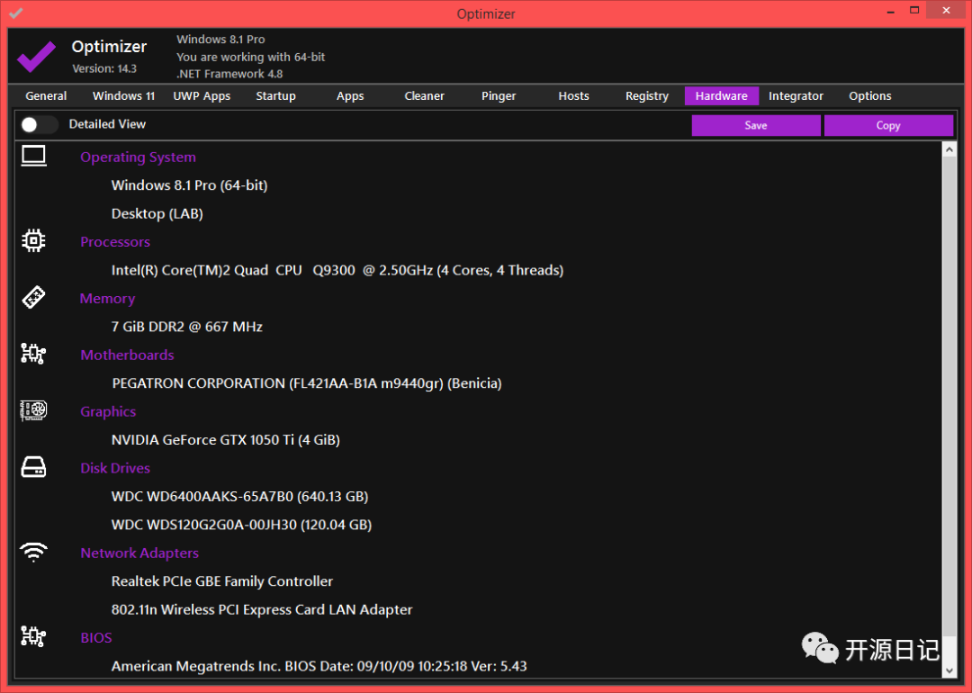Click the Intel Core 2 Quad Q9300 entry
The image size is (972, 693).
coord(337,270)
